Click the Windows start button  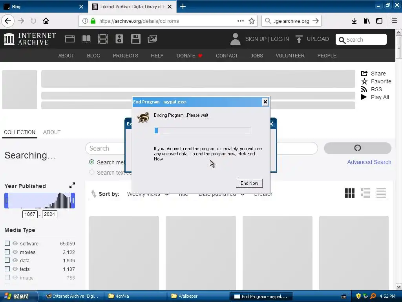click(19, 296)
